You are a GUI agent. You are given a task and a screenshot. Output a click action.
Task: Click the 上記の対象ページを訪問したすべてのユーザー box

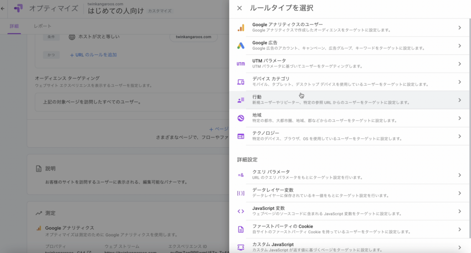pyautogui.click(x=132, y=102)
